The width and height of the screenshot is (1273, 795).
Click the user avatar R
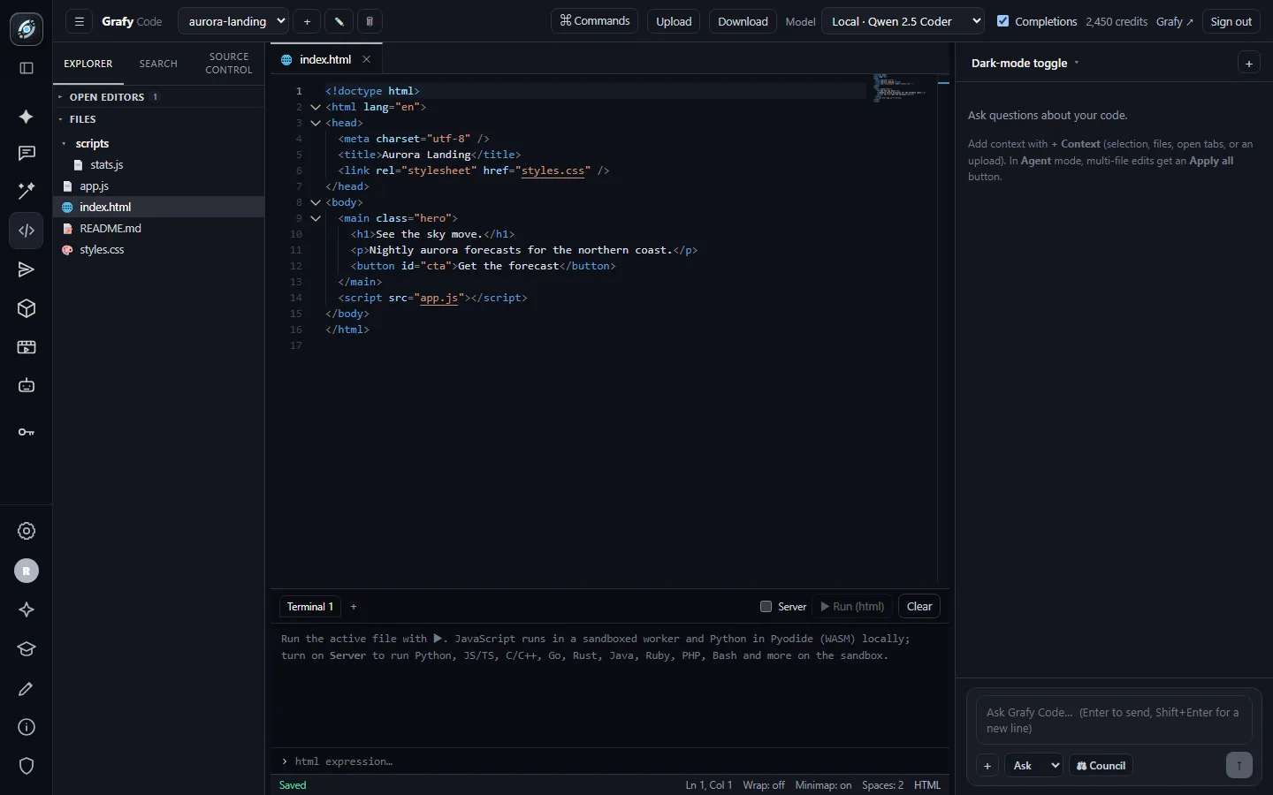point(27,571)
